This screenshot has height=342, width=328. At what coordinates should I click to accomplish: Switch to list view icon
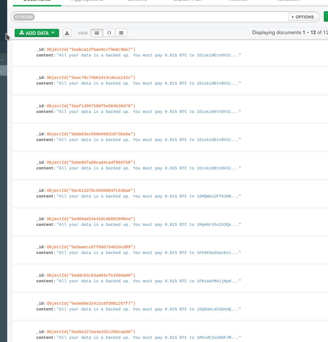pyautogui.click(x=97, y=33)
